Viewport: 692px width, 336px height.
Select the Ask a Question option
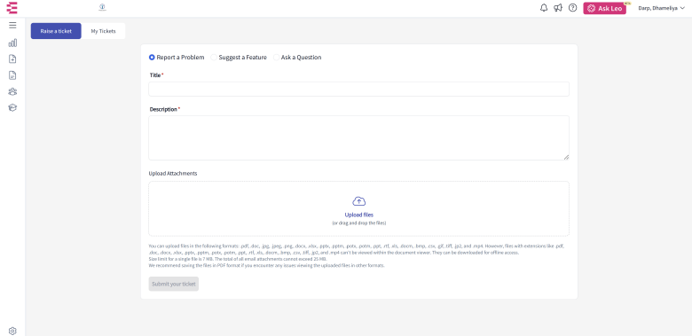coord(297,58)
